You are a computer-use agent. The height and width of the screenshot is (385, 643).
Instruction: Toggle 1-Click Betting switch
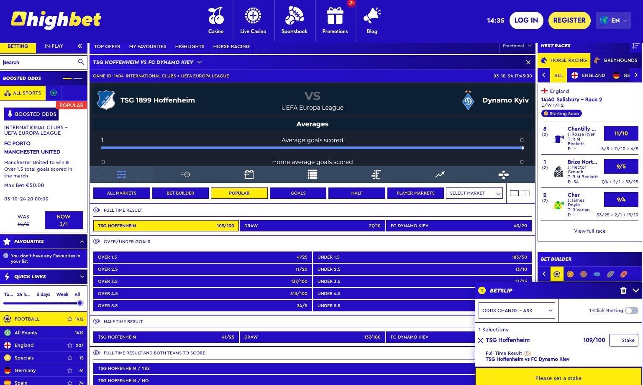(632, 311)
